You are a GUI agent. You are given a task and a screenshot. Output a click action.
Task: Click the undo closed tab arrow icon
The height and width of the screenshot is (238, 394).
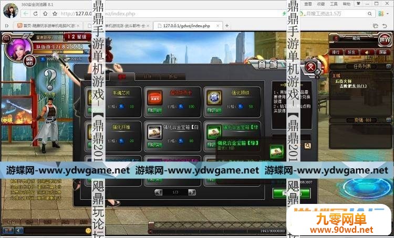point(385,26)
